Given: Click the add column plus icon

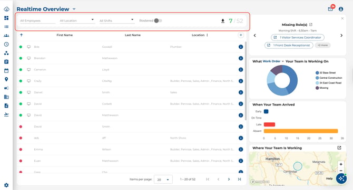Looking at the screenshot, I should click(241, 35).
